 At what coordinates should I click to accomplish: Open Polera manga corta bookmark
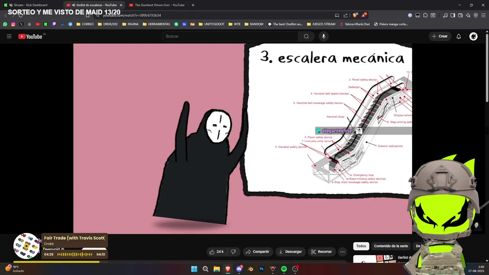tap(391, 24)
